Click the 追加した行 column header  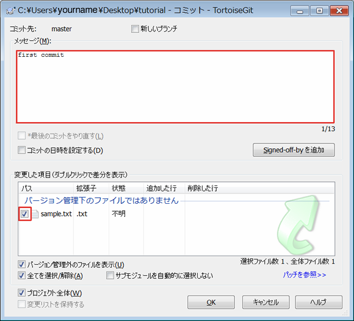tap(164, 188)
